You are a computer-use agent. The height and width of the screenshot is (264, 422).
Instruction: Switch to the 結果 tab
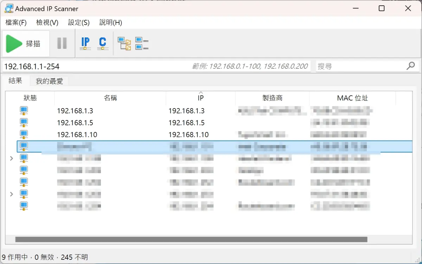pyautogui.click(x=15, y=81)
